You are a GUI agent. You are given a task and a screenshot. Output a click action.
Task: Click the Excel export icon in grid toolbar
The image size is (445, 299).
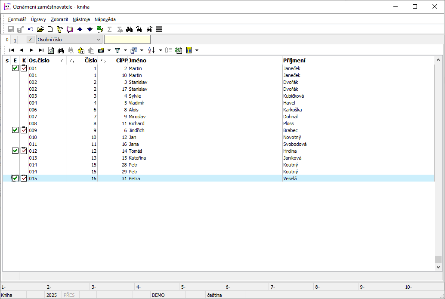pos(179,50)
